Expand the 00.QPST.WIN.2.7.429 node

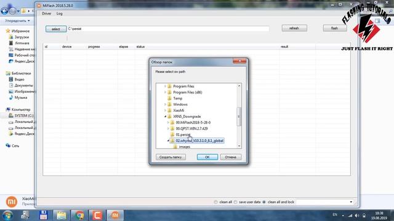(x=168, y=128)
